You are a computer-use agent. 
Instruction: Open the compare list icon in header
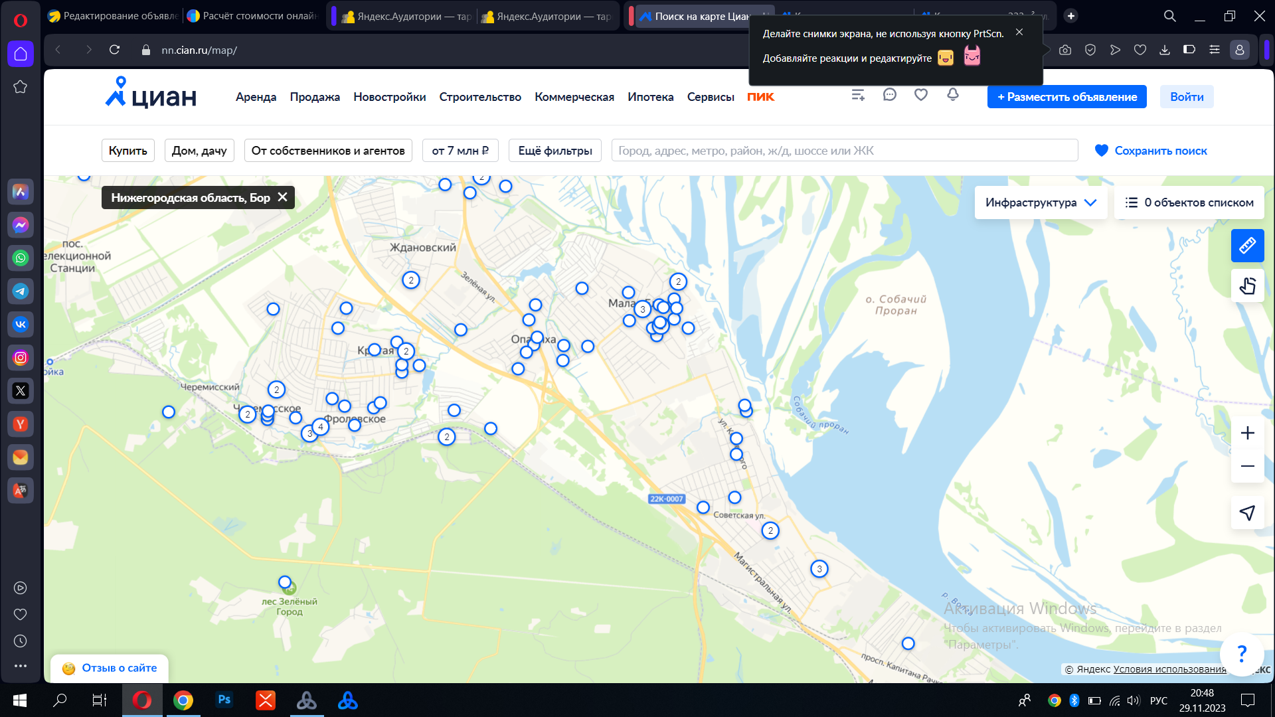[858, 95]
